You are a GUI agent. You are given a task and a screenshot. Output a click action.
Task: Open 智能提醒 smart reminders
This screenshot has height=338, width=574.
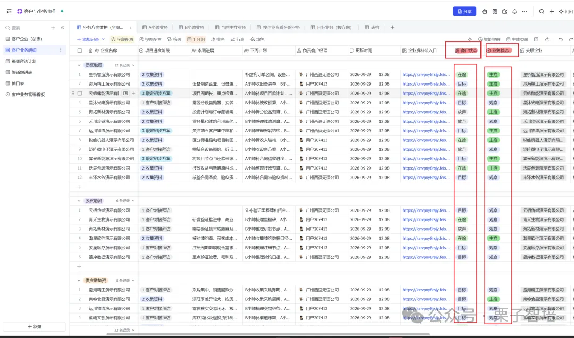click(489, 39)
